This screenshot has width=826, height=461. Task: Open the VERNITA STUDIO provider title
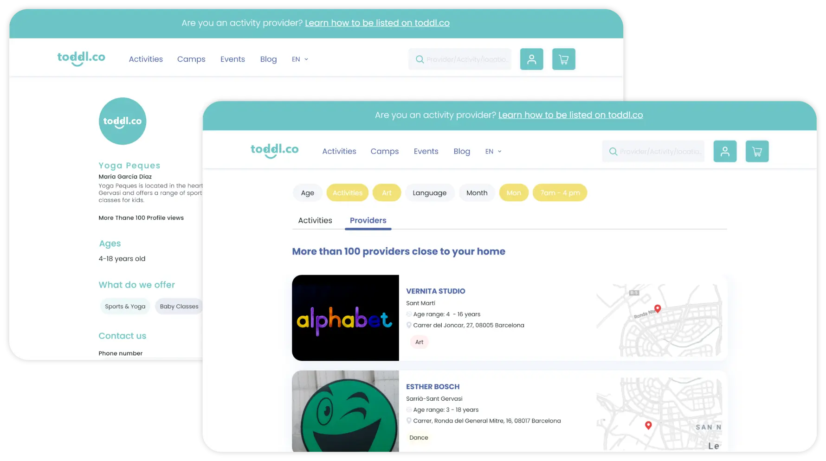pyautogui.click(x=435, y=291)
